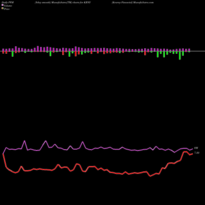Click the '0M' volume line end label
This screenshot has width=205, height=205.
click(196, 148)
